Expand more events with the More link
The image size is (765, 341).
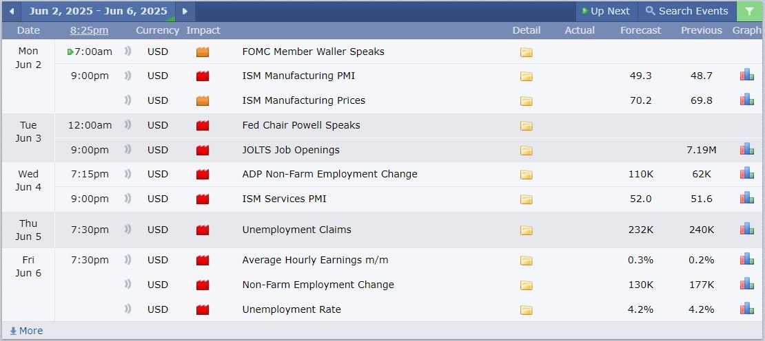pyautogui.click(x=26, y=331)
